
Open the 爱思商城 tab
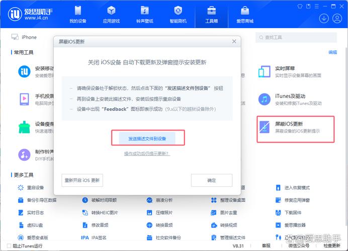coord(245,15)
